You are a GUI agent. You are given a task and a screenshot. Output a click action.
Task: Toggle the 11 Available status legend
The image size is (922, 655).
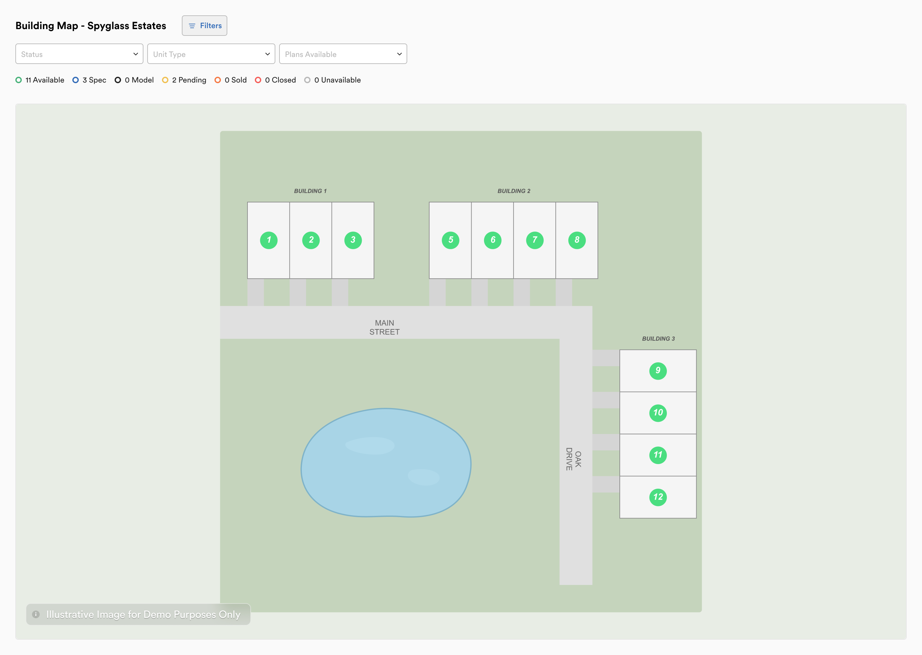point(40,80)
